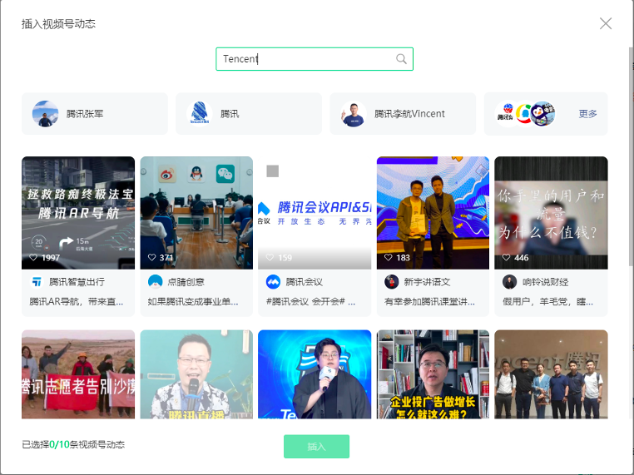Screen dimensions: 634x475
Task: Select the 腾讯志愿者告别沙漠 video thumbnail
Action: point(78,374)
